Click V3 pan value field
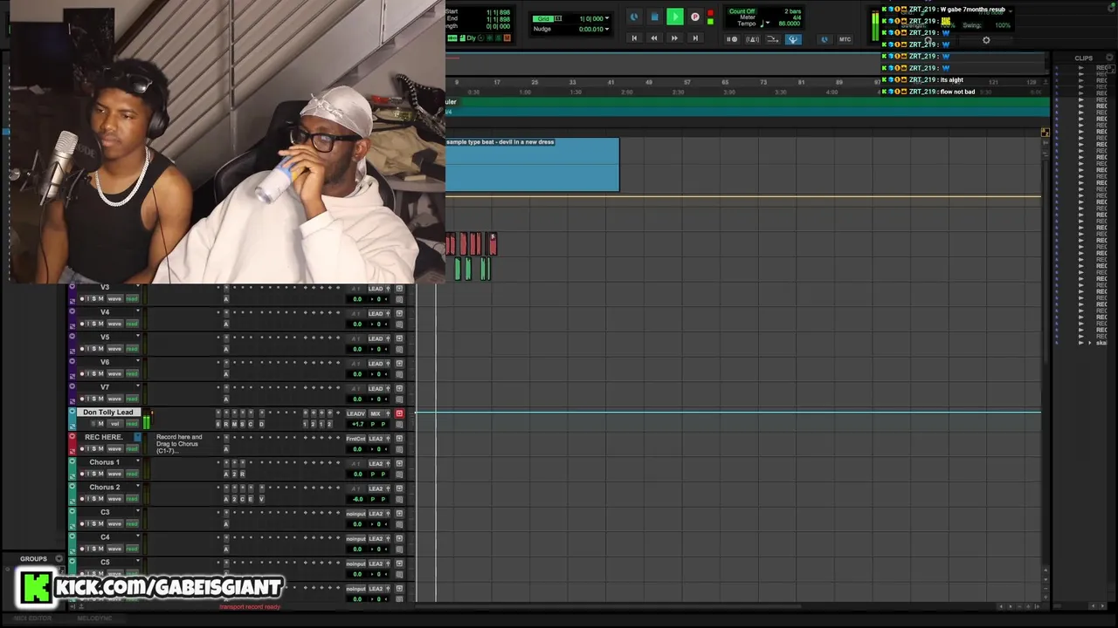 380,299
